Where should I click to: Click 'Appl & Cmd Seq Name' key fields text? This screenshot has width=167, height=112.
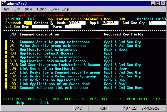124,88
